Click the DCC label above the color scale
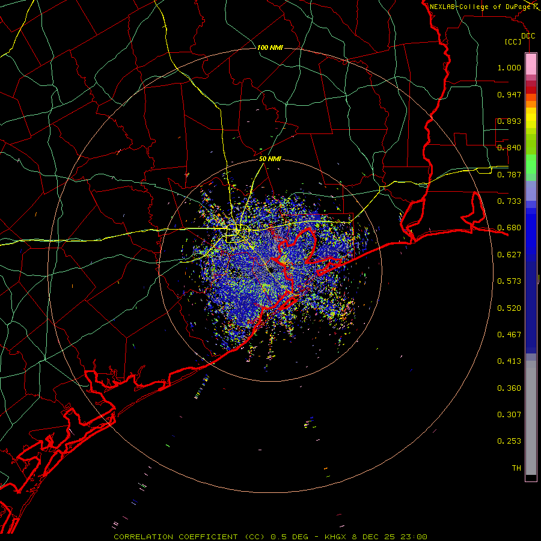The height and width of the screenshot is (541, 541). pyautogui.click(x=528, y=36)
